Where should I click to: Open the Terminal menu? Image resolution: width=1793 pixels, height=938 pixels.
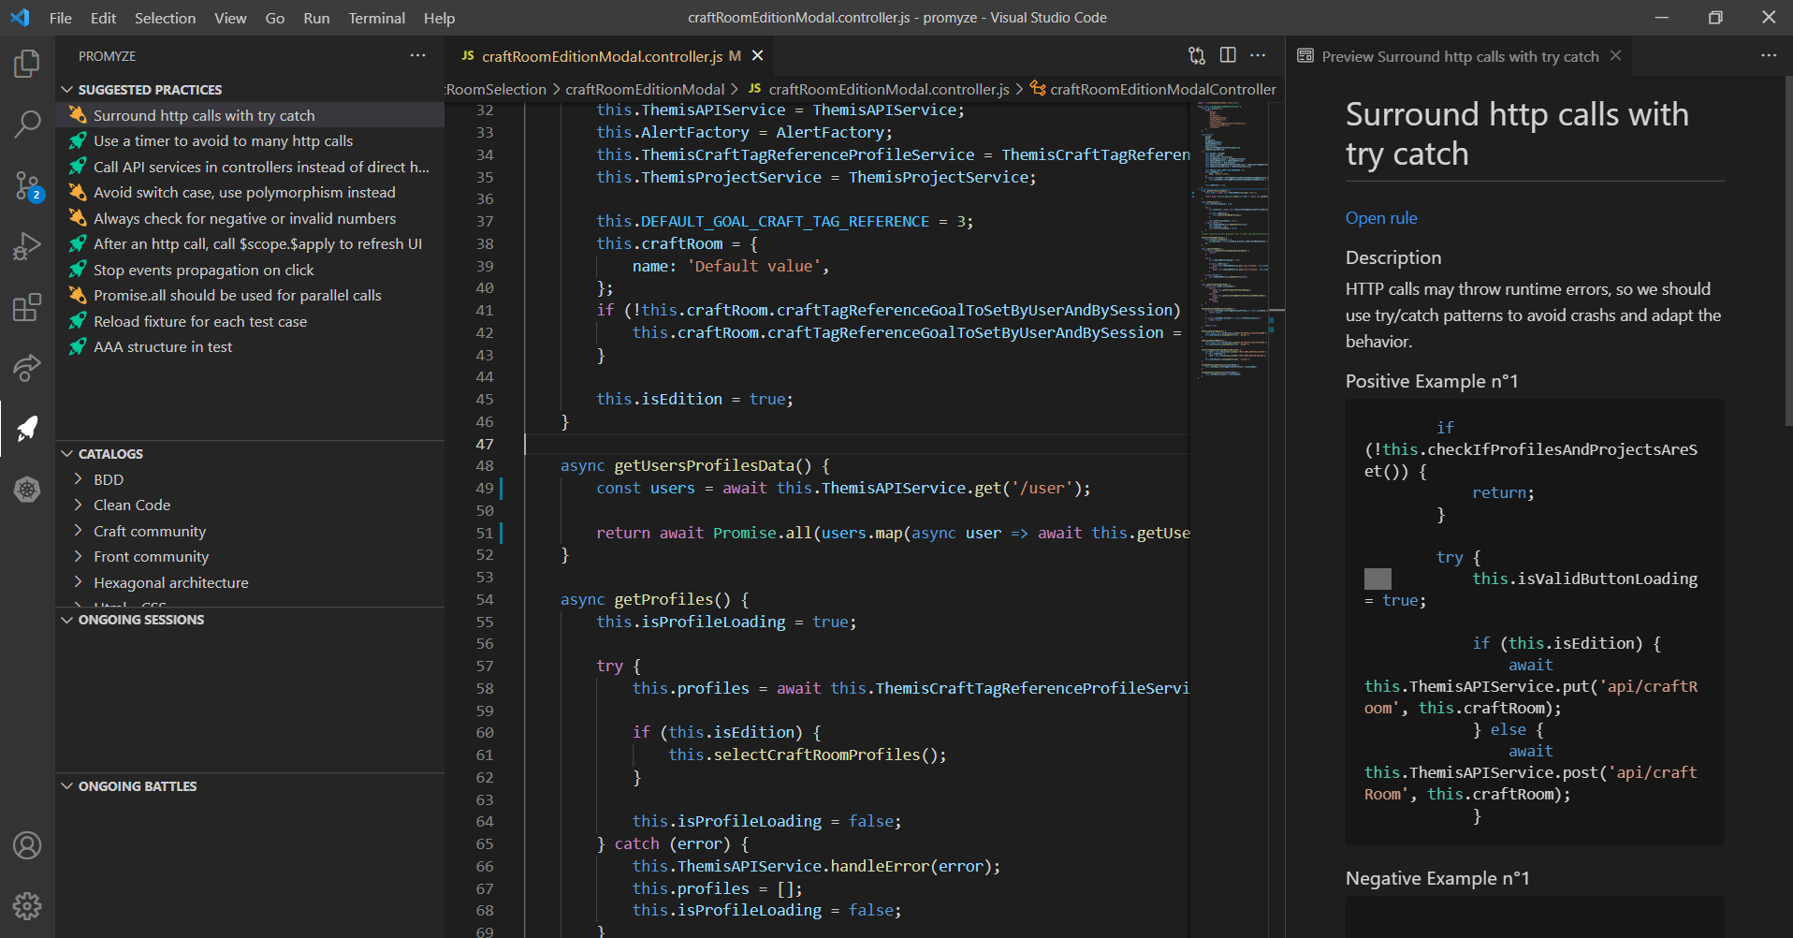pos(376,18)
